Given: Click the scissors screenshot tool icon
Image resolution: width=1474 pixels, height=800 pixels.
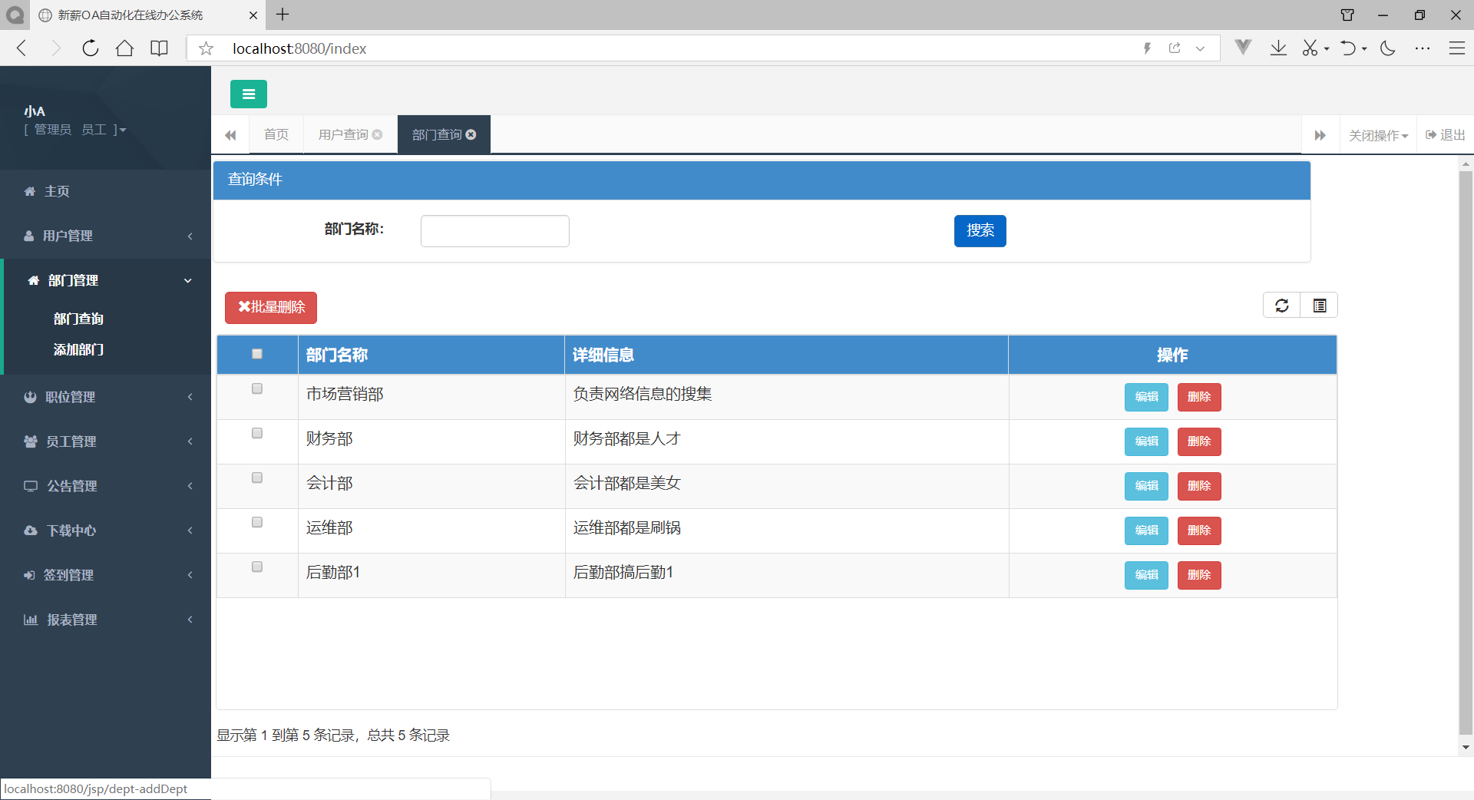Looking at the screenshot, I should [x=1310, y=48].
